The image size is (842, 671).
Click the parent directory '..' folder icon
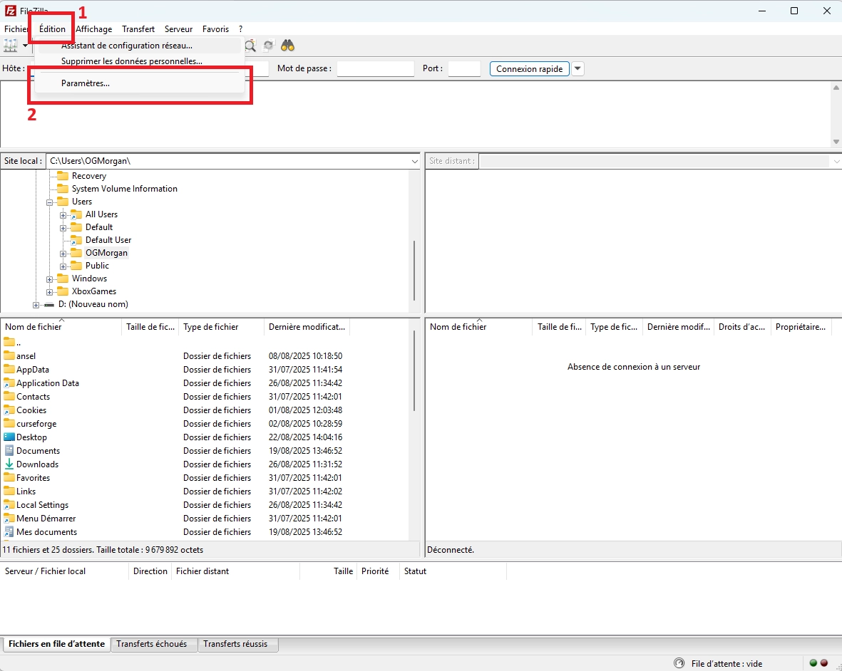point(9,342)
